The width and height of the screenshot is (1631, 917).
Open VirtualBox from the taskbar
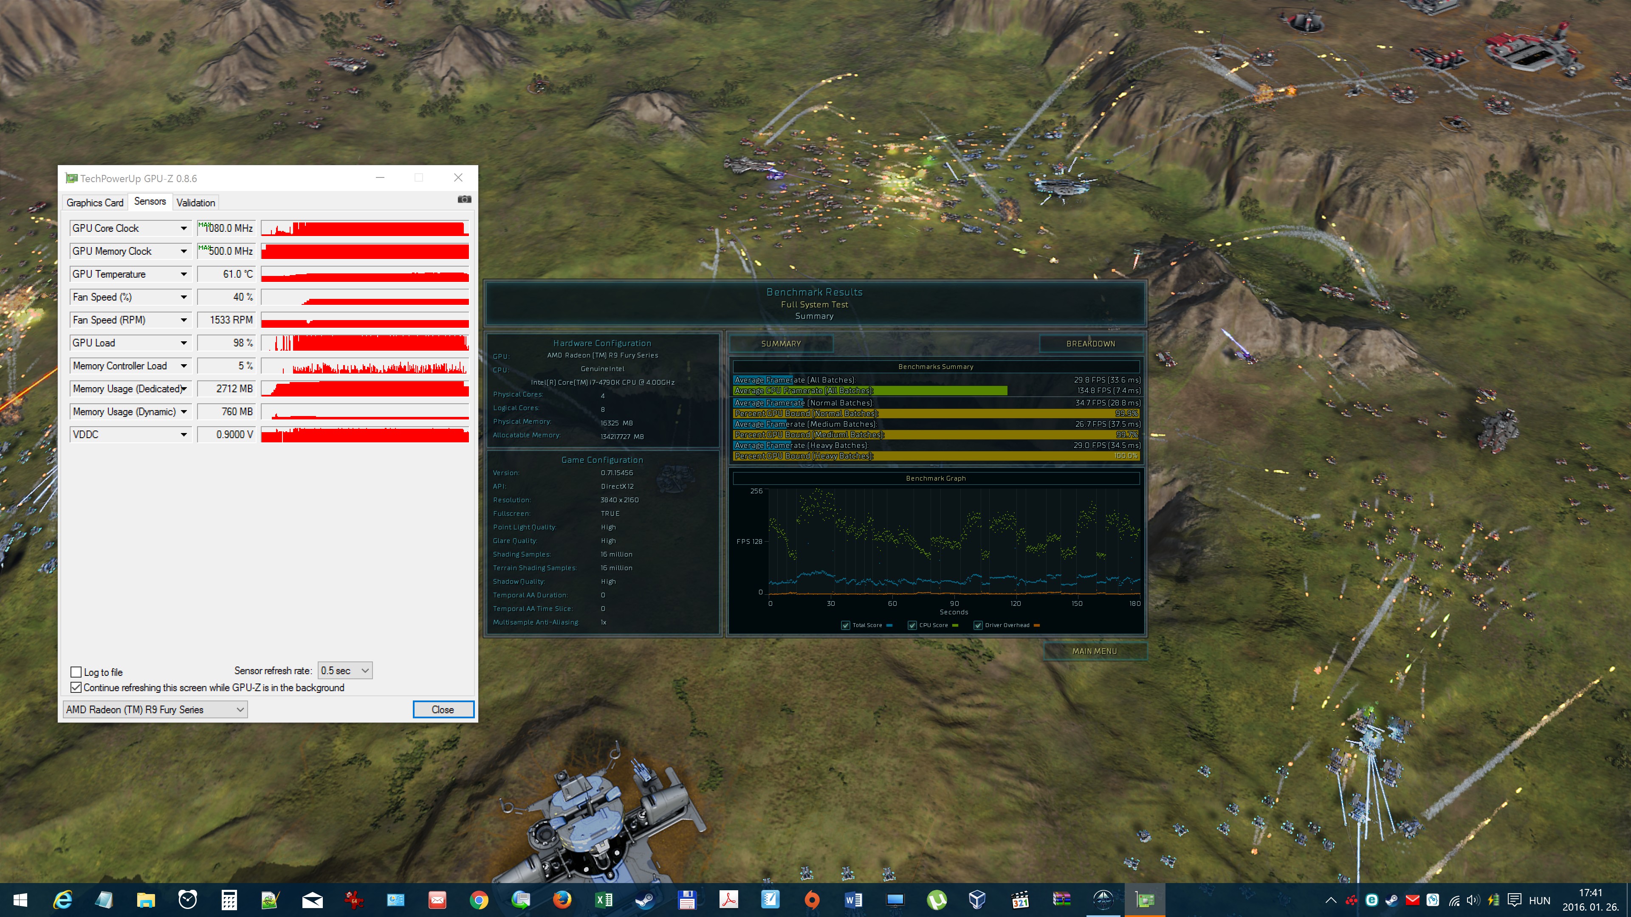point(977,899)
